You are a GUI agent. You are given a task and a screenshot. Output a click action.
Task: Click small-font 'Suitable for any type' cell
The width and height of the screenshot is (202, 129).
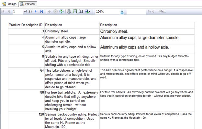click(x=147, y=61)
